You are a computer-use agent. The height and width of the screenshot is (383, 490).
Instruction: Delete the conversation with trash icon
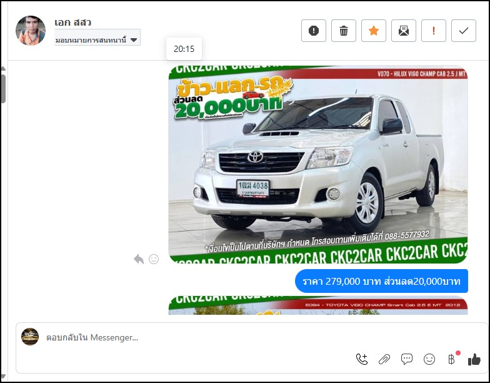(x=344, y=31)
